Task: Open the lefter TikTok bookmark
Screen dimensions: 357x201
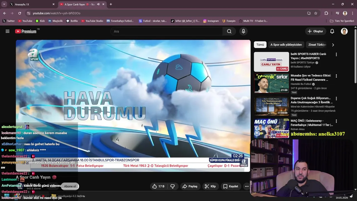Action: [185, 21]
